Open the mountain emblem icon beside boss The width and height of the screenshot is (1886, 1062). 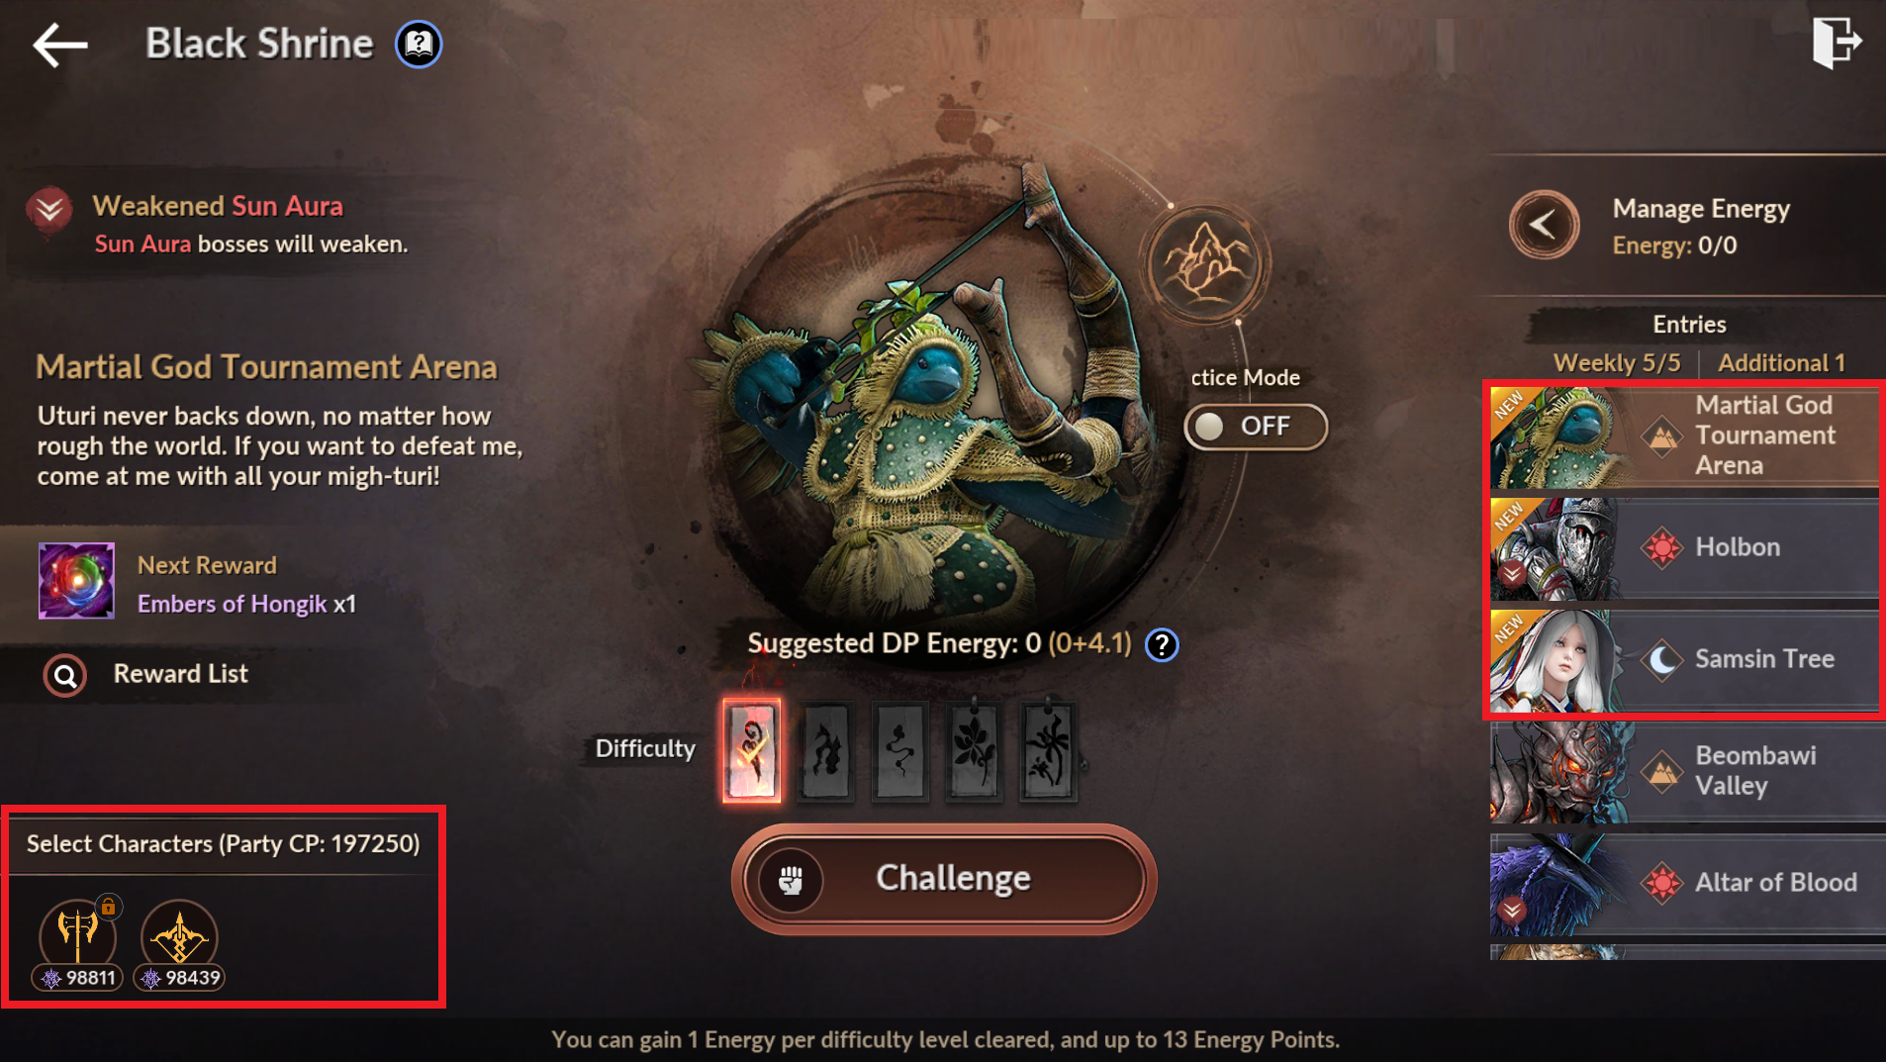(x=1205, y=264)
